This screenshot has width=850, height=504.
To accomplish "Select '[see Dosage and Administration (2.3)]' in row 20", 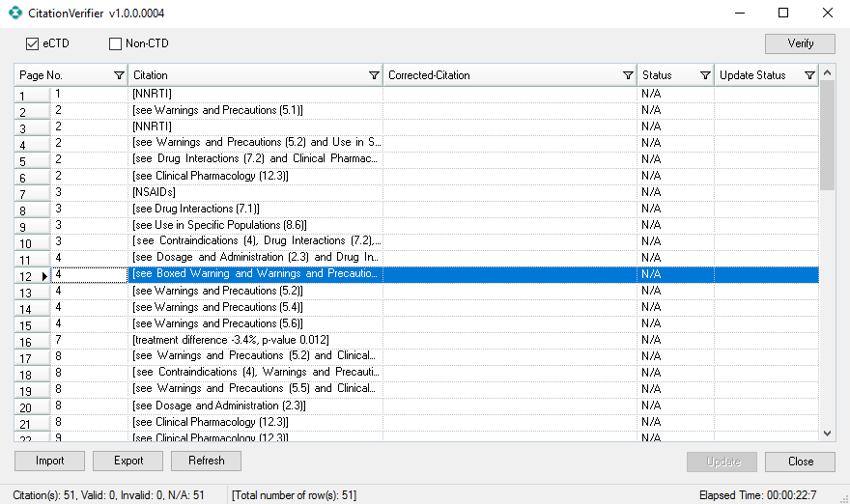I will tap(255, 406).
